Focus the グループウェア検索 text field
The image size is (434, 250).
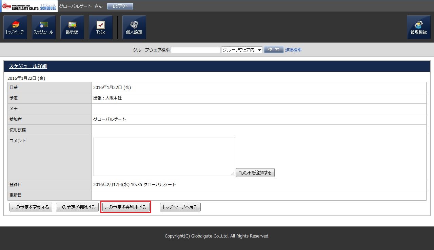tap(195, 50)
